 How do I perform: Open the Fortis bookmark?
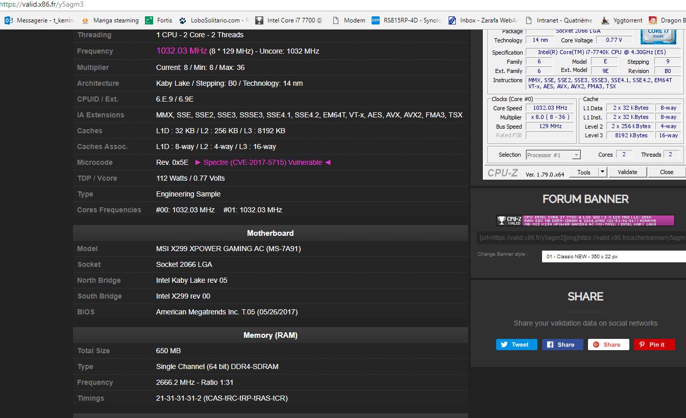(x=159, y=20)
